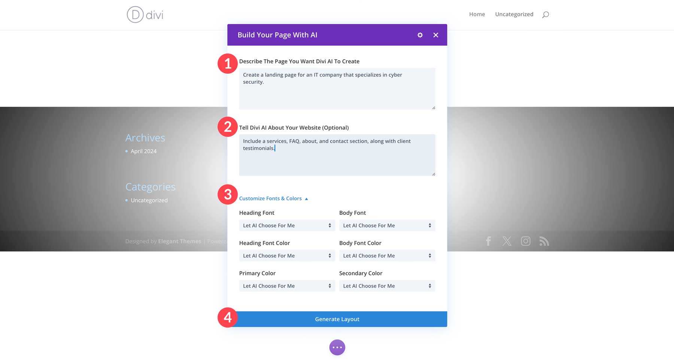Open the search icon in the header
The height and width of the screenshot is (363, 674).
(546, 14)
